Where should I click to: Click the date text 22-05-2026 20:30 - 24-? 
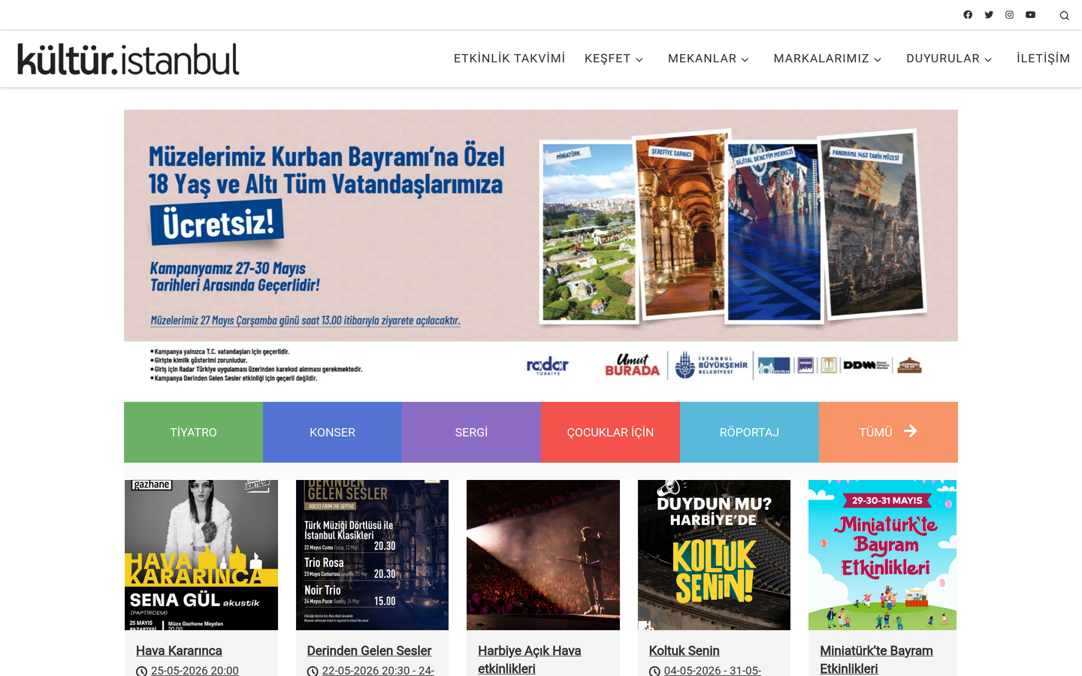(378, 671)
